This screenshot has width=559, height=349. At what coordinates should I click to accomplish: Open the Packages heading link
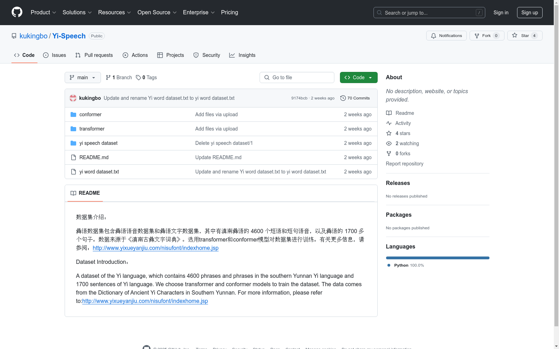(399, 215)
